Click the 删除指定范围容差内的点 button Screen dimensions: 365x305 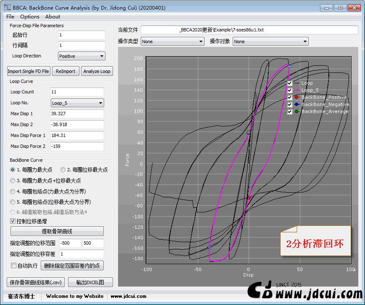click(72, 266)
